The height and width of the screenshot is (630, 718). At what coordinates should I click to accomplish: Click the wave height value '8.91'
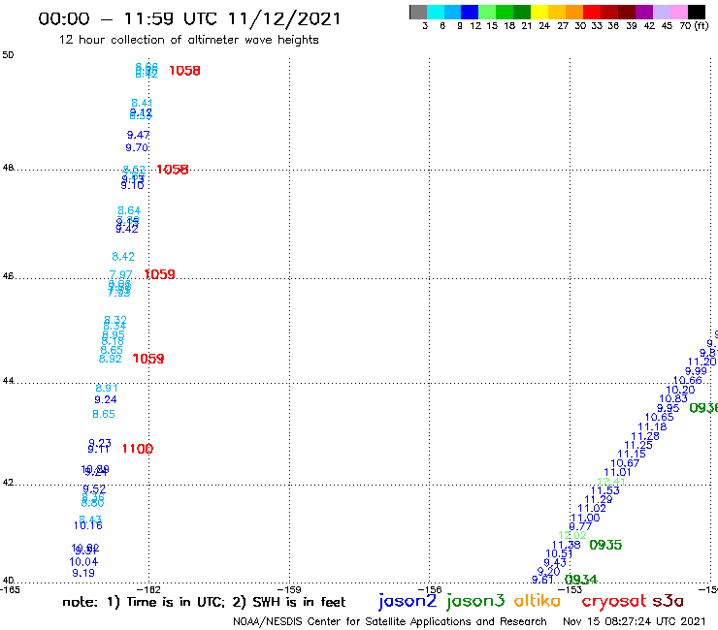click(107, 388)
